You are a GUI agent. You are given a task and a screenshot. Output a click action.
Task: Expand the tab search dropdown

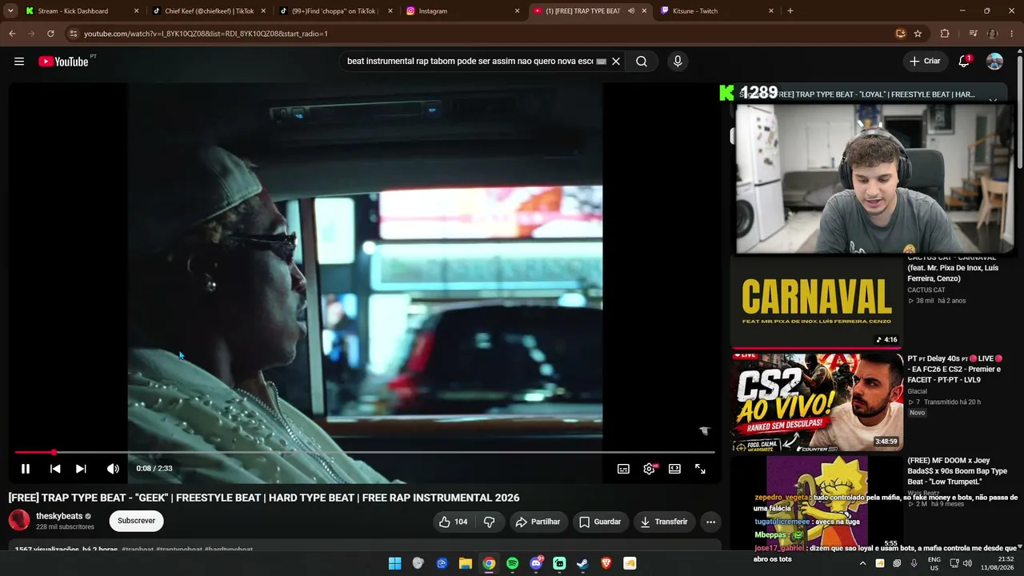point(10,11)
